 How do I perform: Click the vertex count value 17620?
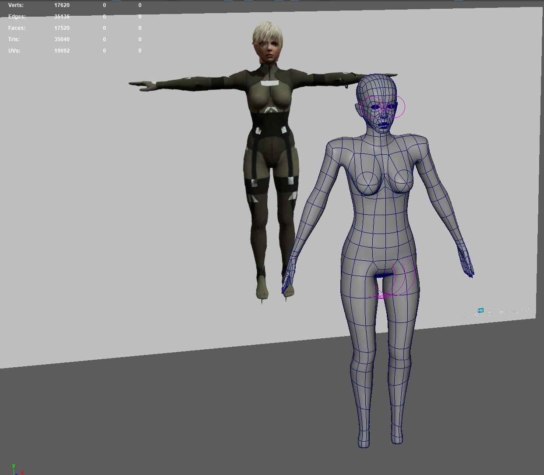pyautogui.click(x=62, y=5)
